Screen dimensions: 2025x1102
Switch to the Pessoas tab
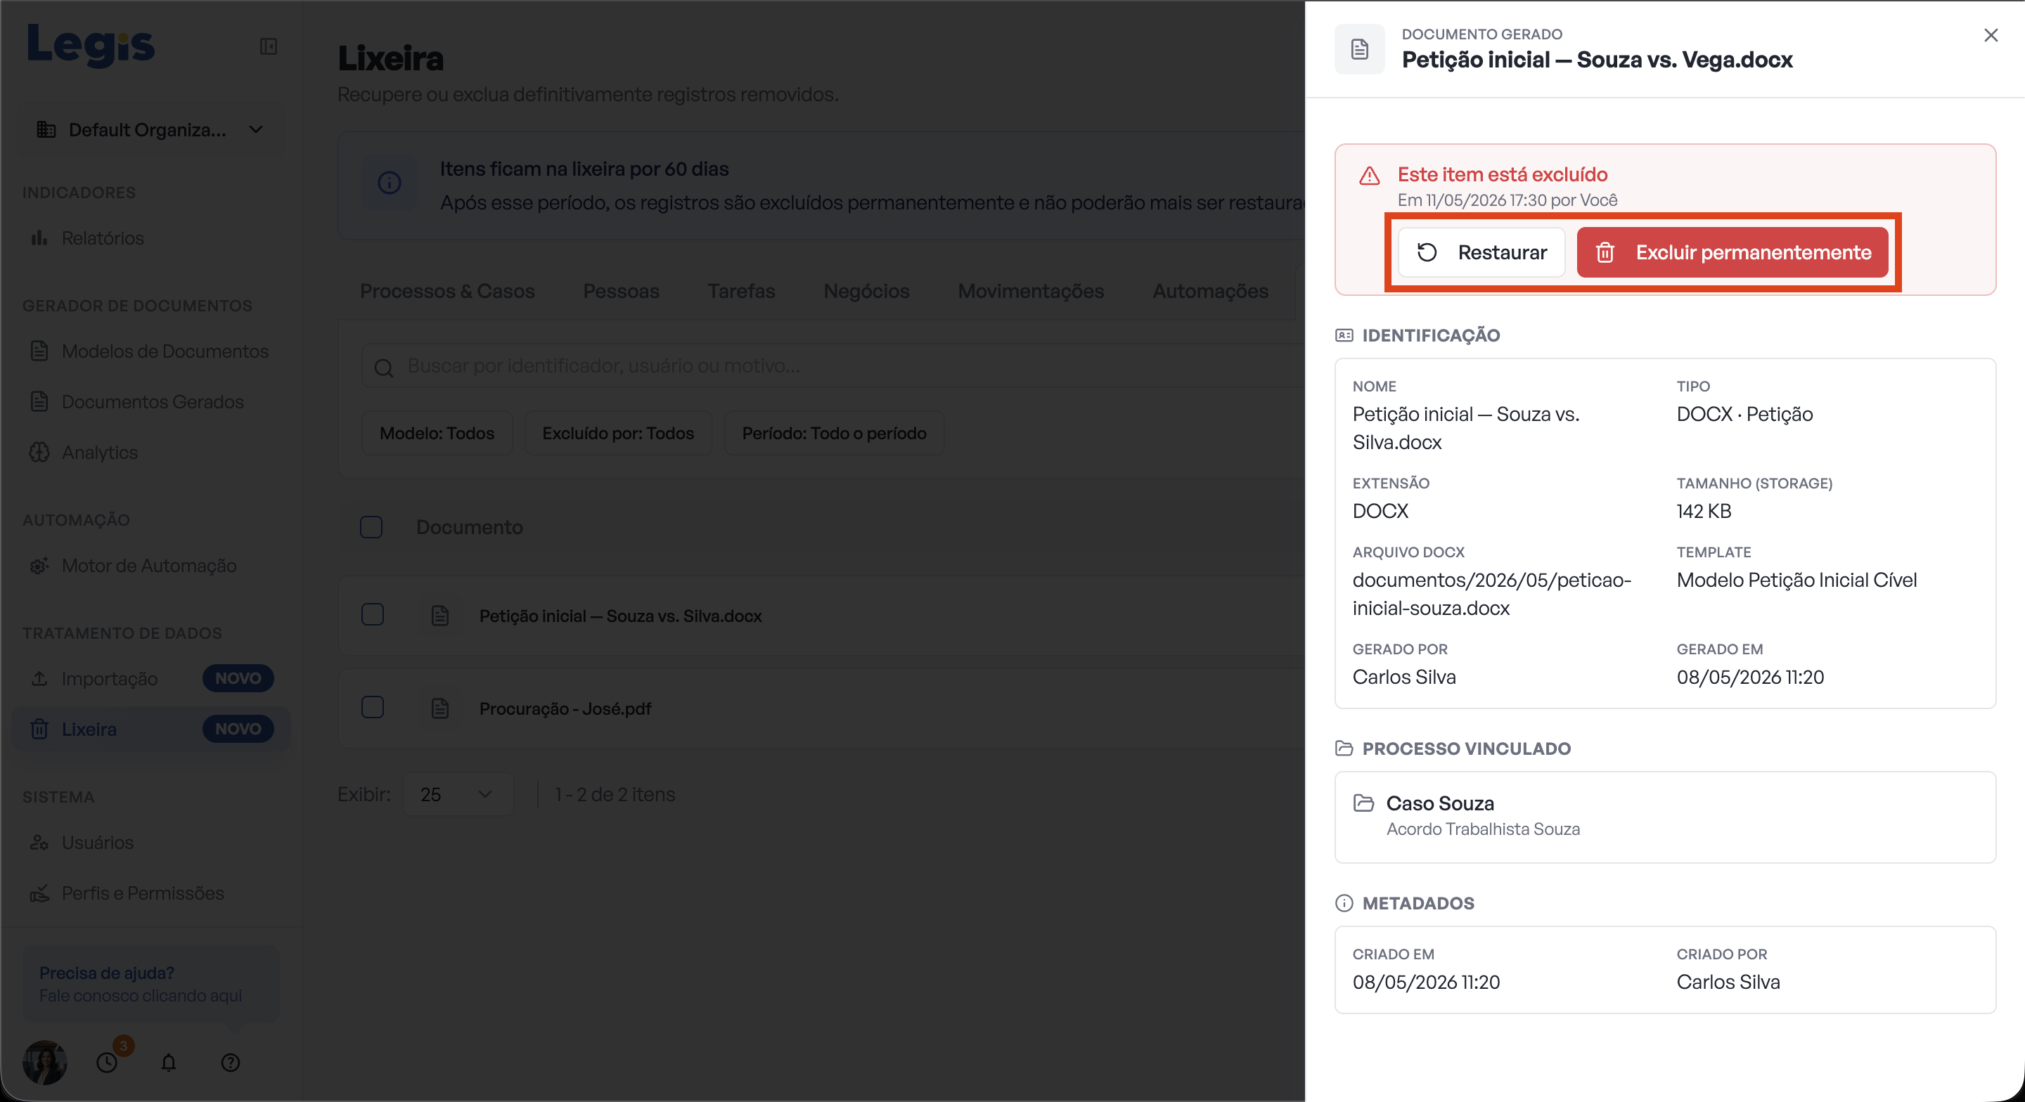point(621,291)
